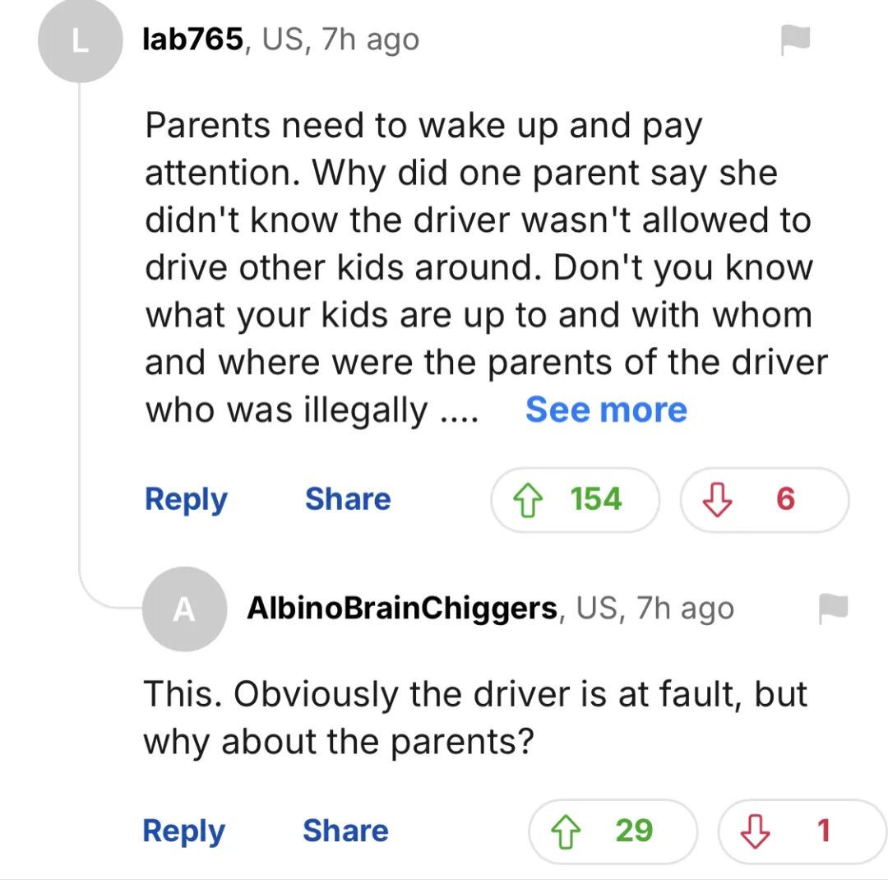Flag the comment by lab765
The image size is (888, 880).
pos(795,39)
